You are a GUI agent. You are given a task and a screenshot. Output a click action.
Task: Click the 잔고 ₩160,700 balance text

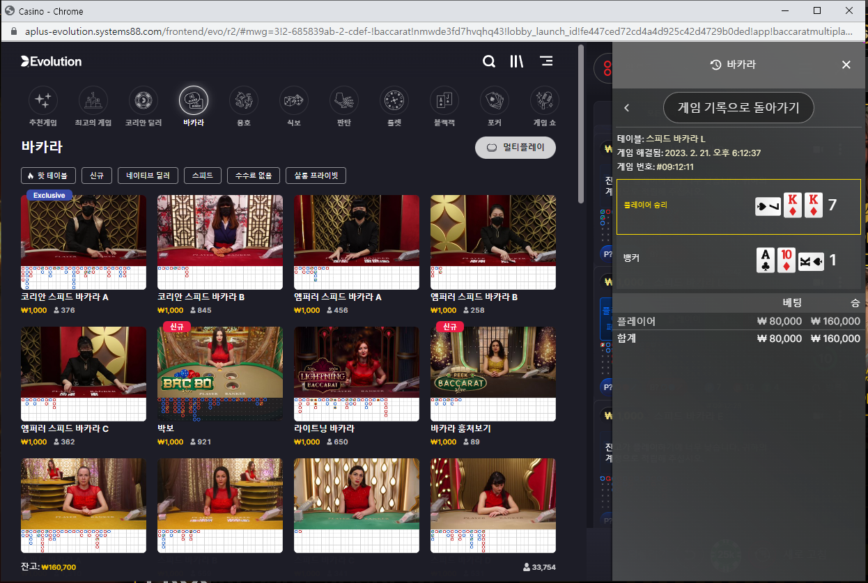coord(49,567)
